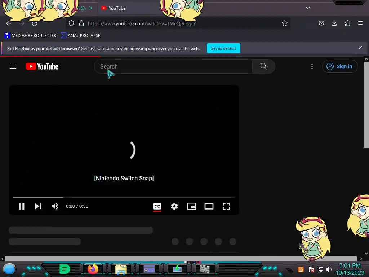View site security padlock info
The height and width of the screenshot is (277, 369).
(81, 23)
